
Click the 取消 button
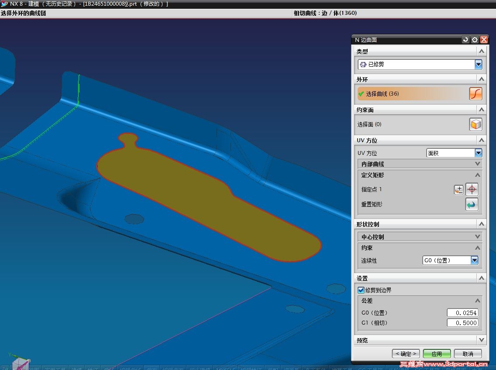coord(468,354)
